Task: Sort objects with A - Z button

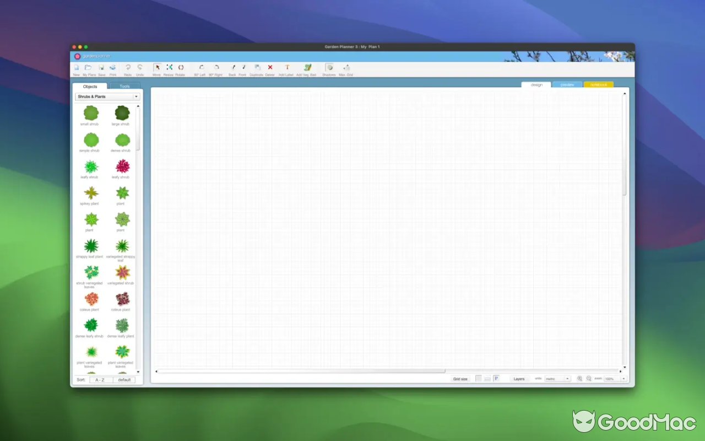Action: (100, 380)
